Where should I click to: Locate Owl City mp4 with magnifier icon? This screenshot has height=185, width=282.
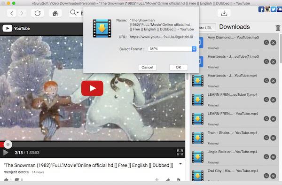[x=266, y=176]
